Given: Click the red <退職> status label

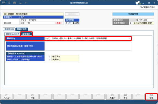Looking at the screenshot, I should (x=58, y=23).
